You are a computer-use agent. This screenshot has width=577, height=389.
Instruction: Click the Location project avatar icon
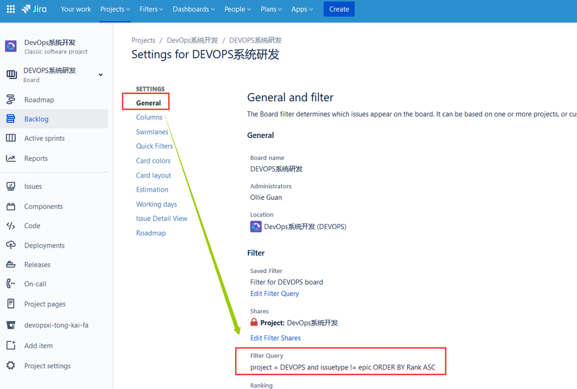coord(256,226)
